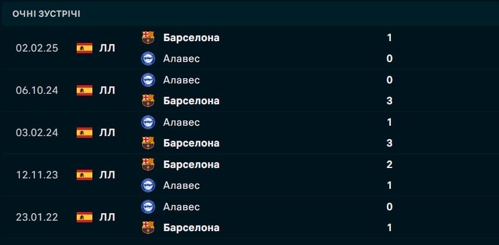The width and height of the screenshot is (499, 245).
Task: Open Барселона team link in 12.11.23 match
Action: (191, 164)
